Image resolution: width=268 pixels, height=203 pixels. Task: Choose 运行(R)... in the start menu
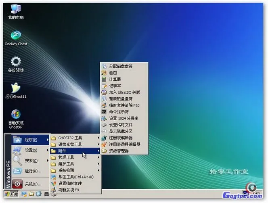pos(30,171)
